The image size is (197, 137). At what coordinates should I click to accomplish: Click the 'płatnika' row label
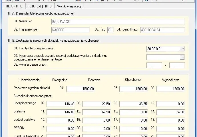click(x=19, y=111)
